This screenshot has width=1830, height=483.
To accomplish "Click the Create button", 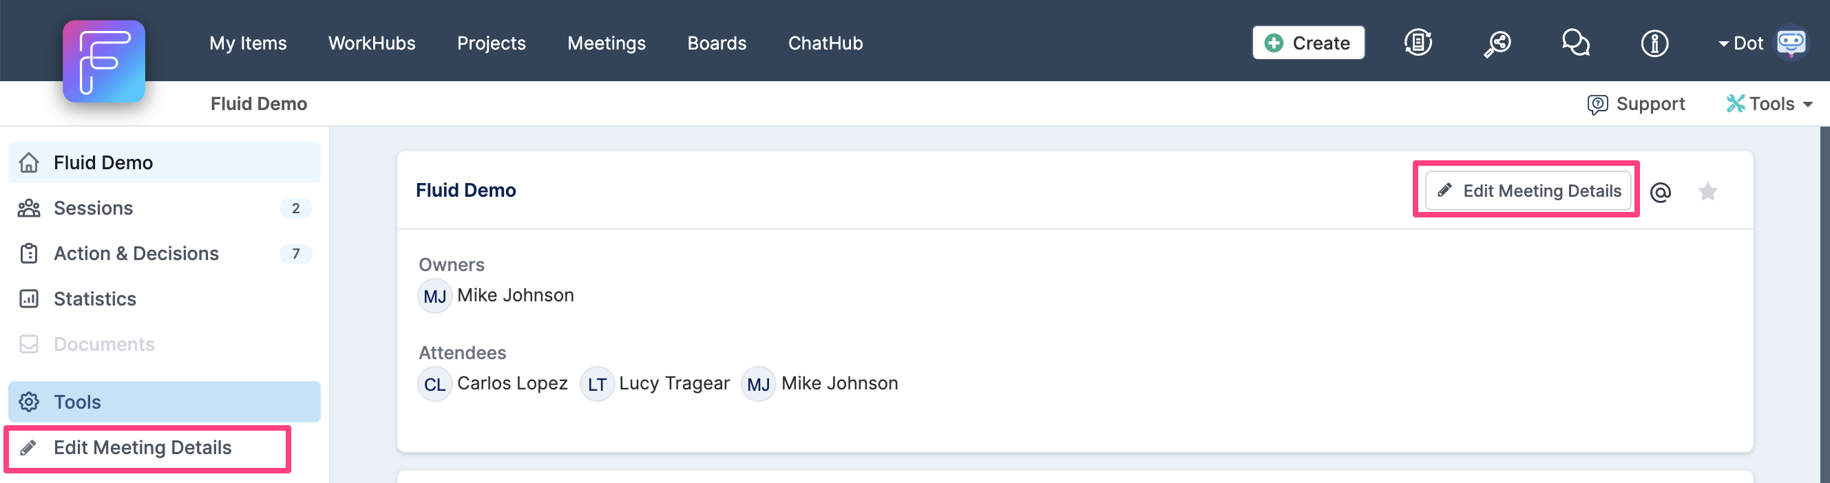I will point(1308,43).
